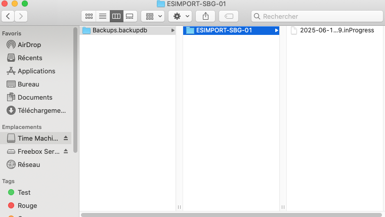
Task: Click the magnifying glass search icon
Action: pyautogui.click(x=257, y=17)
